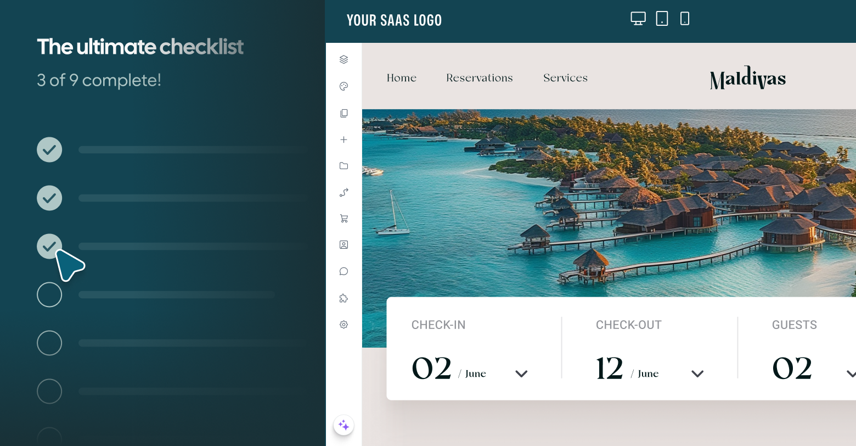
Task: Open the color palette theme icon
Action: pyautogui.click(x=343, y=86)
